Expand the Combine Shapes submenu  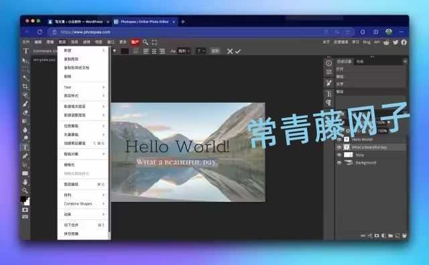point(84,204)
